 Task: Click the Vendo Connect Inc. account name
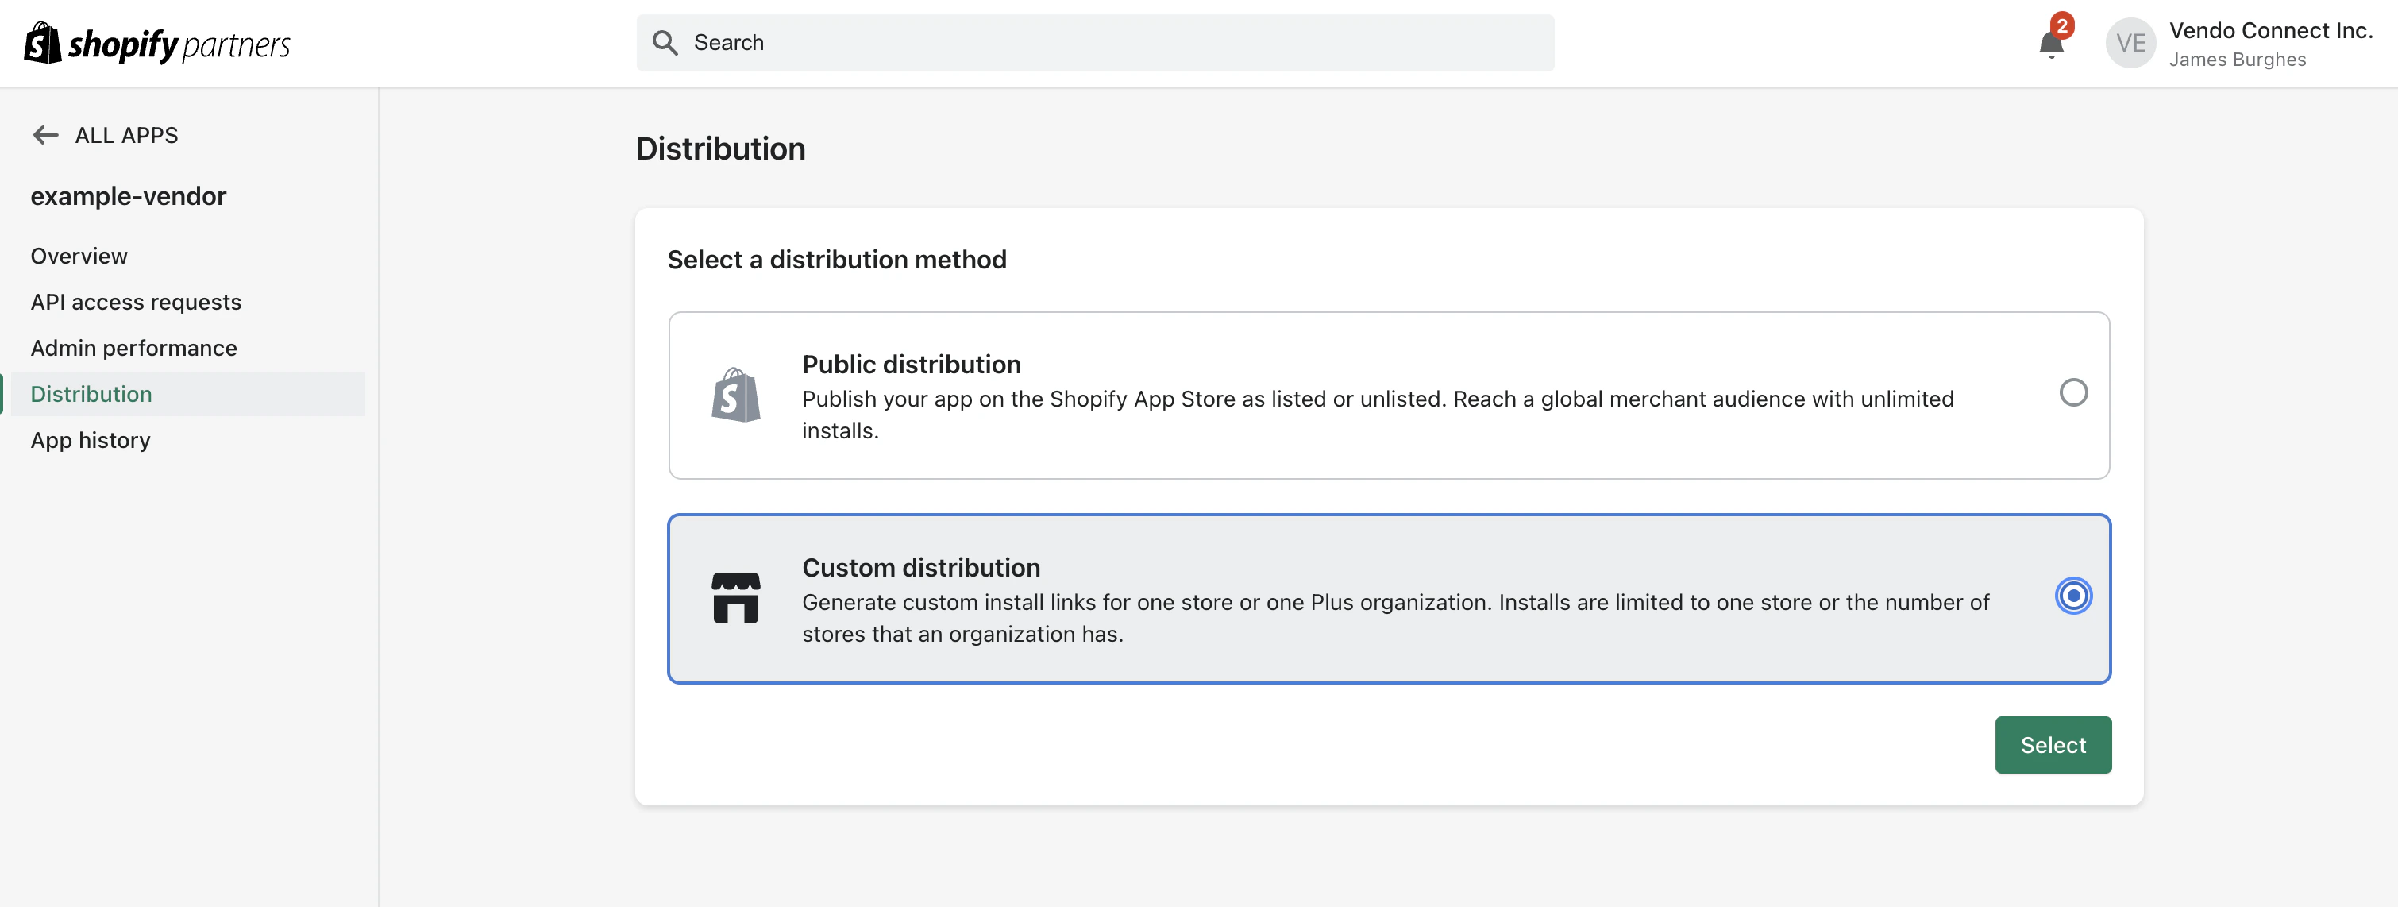2270,31
